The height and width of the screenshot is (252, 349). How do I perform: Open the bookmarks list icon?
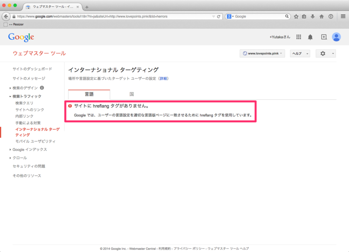[304, 17]
